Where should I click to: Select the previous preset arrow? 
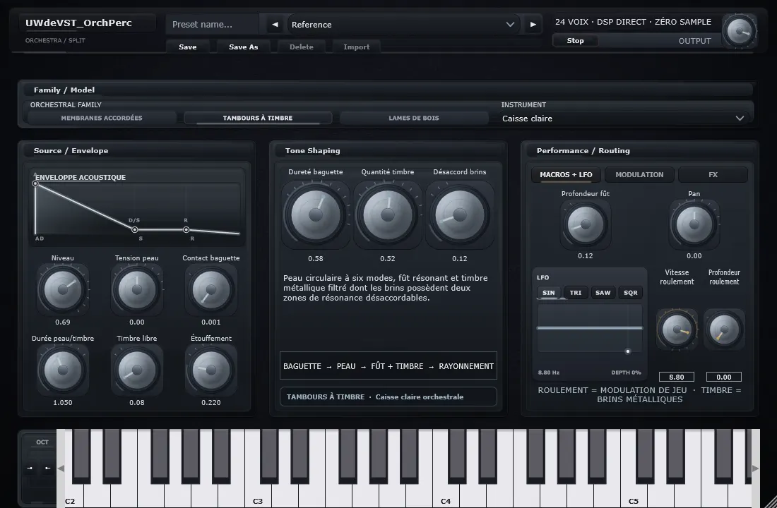coord(275,24)
